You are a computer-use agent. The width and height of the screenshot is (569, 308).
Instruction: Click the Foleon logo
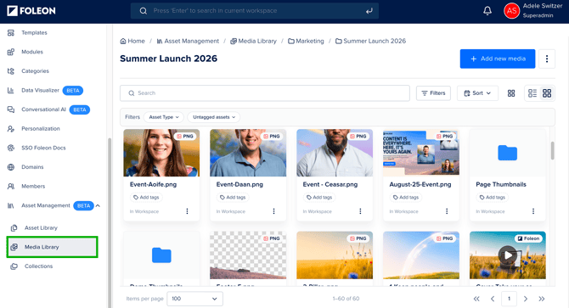point(31,11)
